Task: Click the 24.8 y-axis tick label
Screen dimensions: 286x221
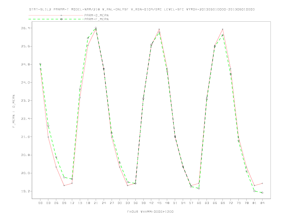Action: (x=25, y=64)
